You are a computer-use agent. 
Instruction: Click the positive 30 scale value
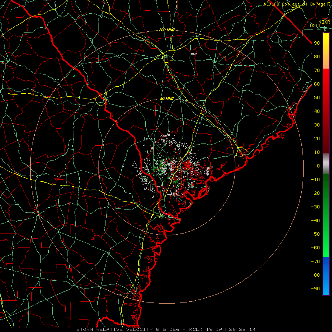point(317,125)
